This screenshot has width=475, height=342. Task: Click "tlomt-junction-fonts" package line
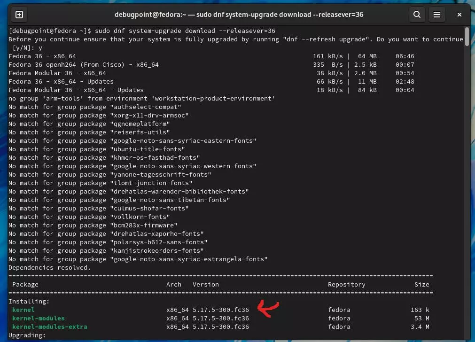[100, 183]
